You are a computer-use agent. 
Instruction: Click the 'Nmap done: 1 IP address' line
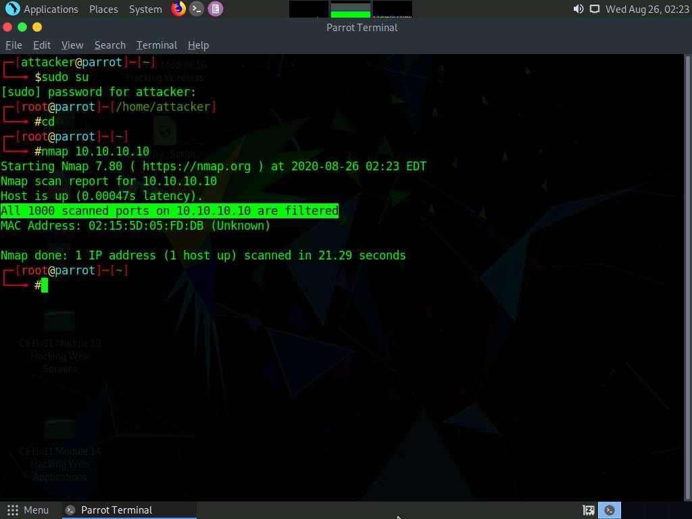click(203, 255)
